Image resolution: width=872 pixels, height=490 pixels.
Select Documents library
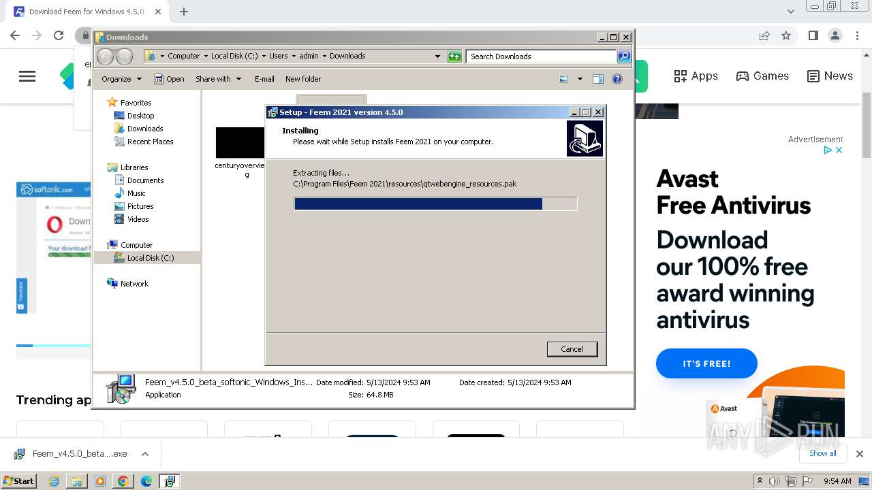point(145,180)
